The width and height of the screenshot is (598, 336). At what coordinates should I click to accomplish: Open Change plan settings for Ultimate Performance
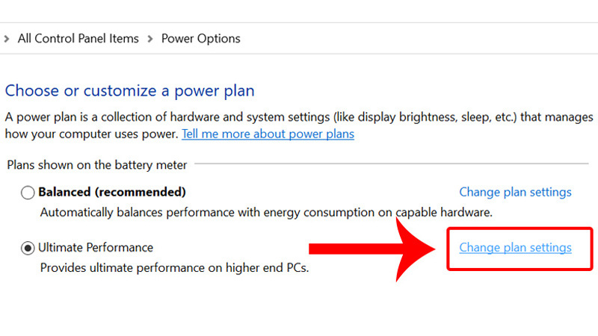[515, 248]
